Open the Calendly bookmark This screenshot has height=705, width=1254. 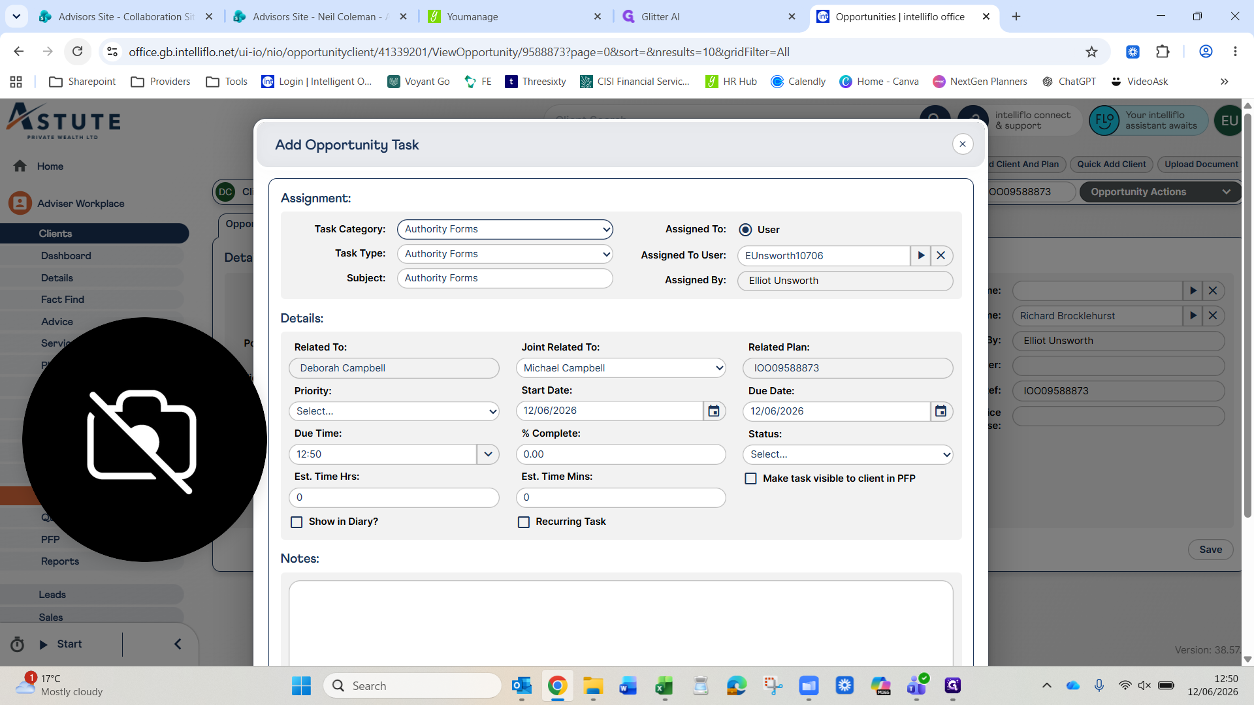[x=798, y=82]
